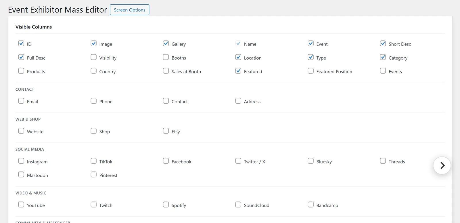Screen dimensions: 460x223
Task: Check the Email contact checkbox
Action: click(21, 101)
